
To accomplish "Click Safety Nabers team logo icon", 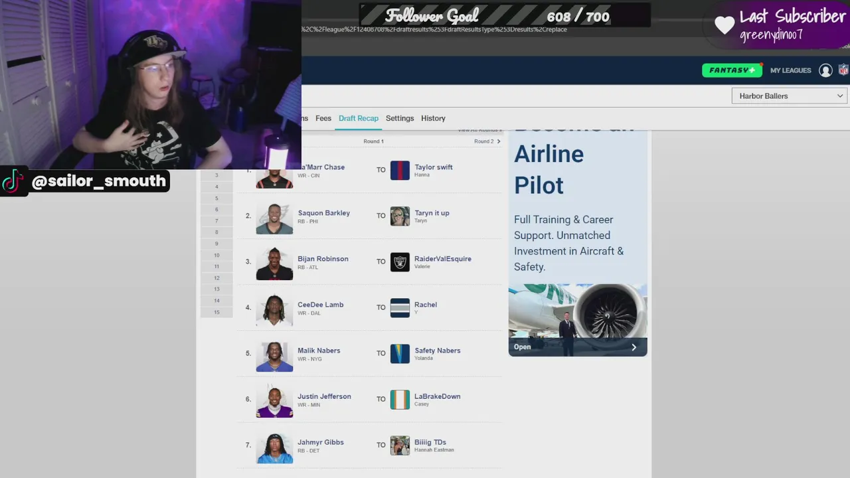I will click(x=400, y=353).
